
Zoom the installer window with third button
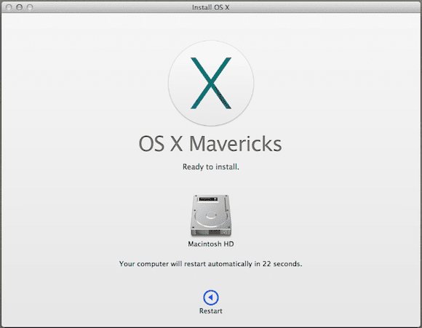[30, 7]
